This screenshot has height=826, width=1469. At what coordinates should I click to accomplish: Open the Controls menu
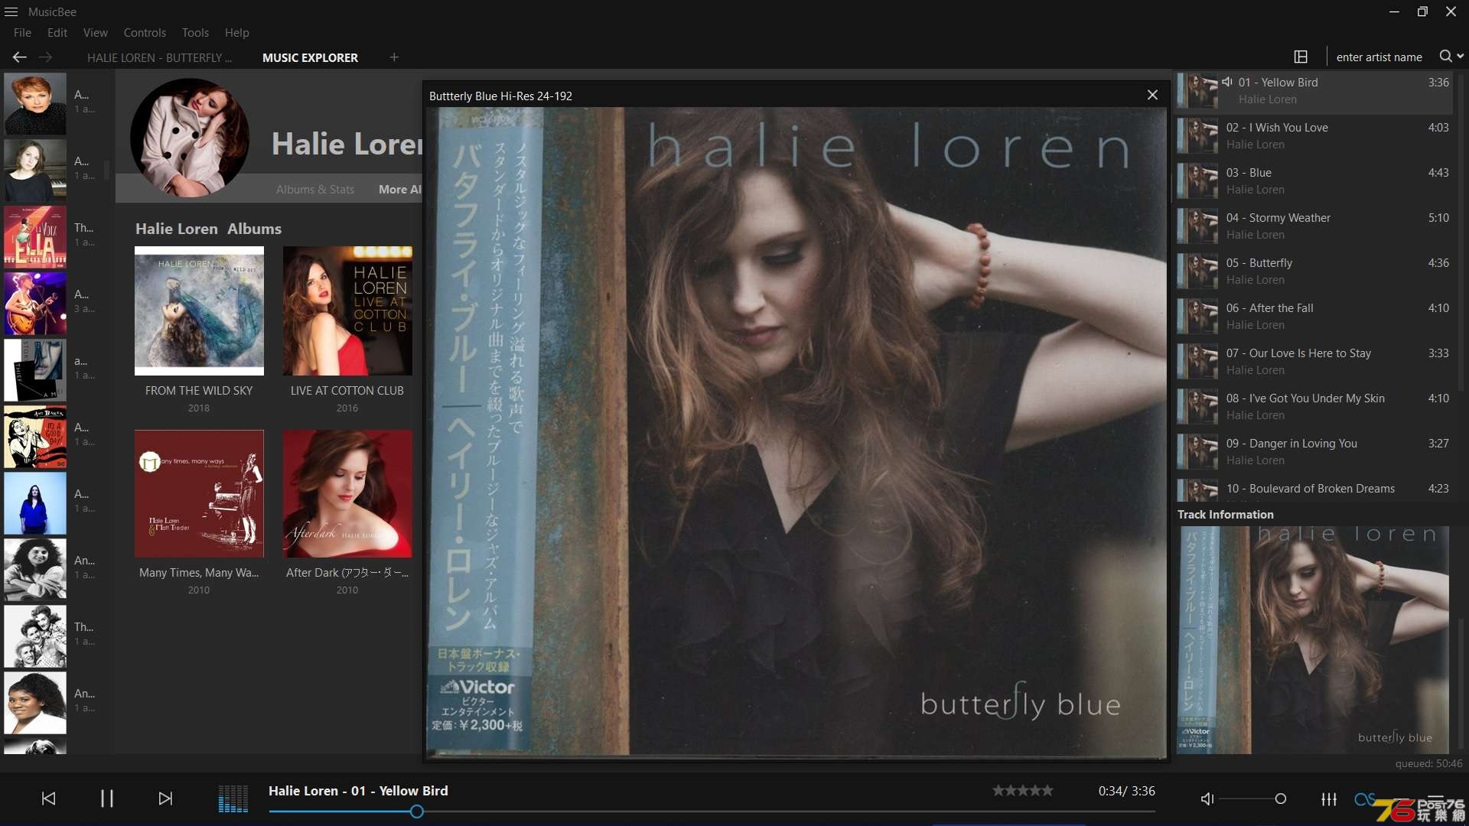[x=145, y=33]
